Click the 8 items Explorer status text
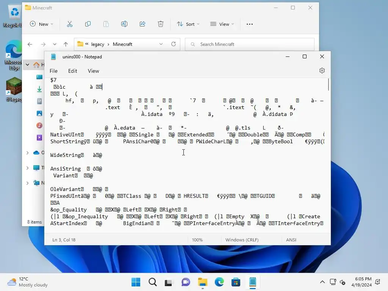 tap(34, 222)
